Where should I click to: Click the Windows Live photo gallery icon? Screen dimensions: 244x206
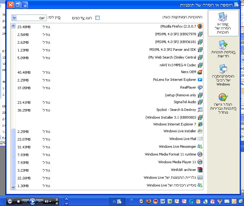coord(200,178)
